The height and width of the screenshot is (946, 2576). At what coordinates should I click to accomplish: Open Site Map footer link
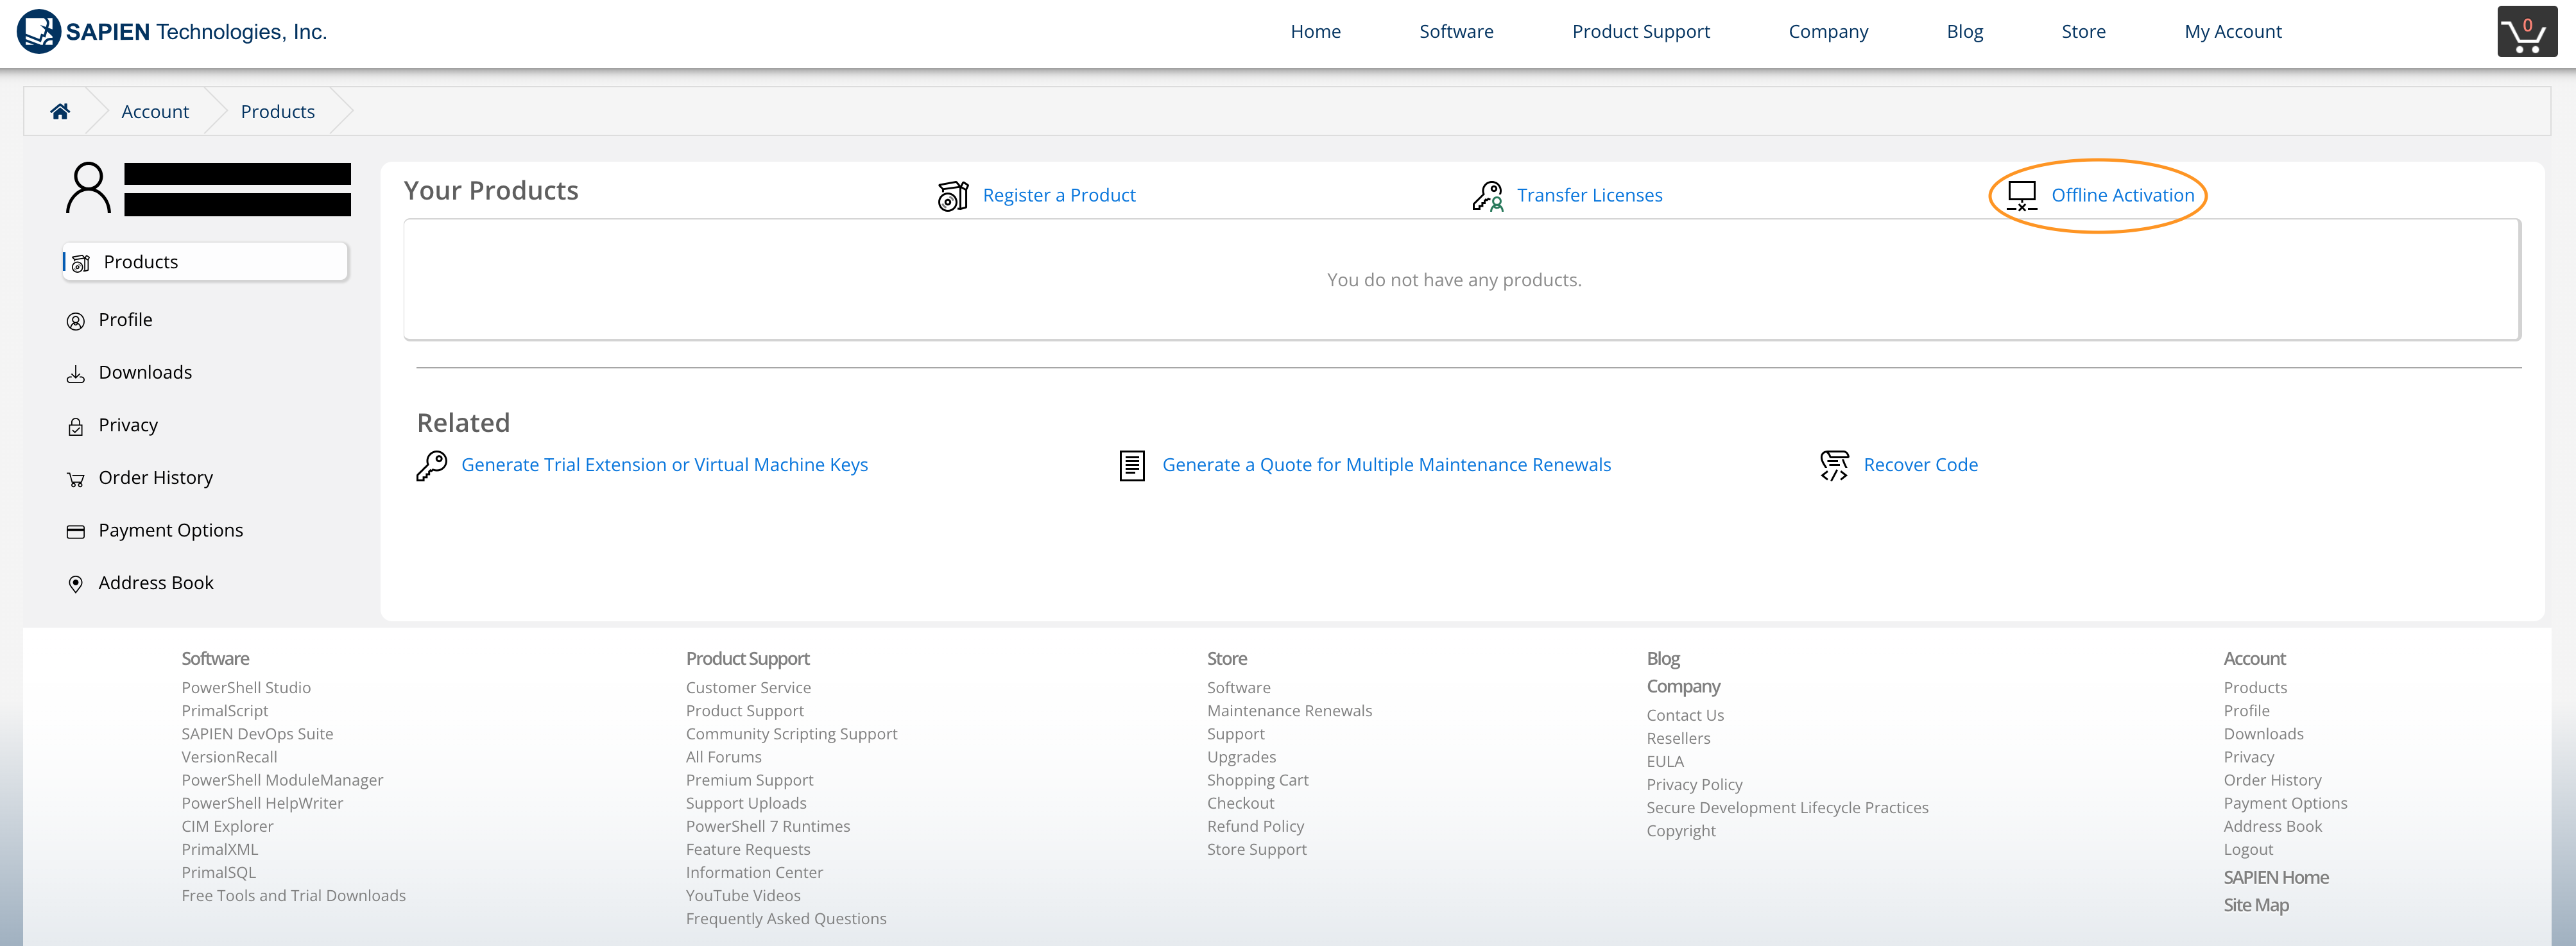pos(2256,905)
